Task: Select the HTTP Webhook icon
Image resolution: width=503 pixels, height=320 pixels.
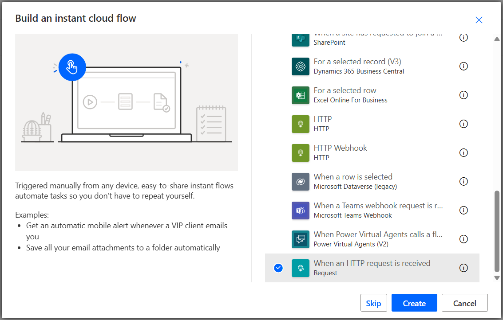Action: (x=300, y=152)
